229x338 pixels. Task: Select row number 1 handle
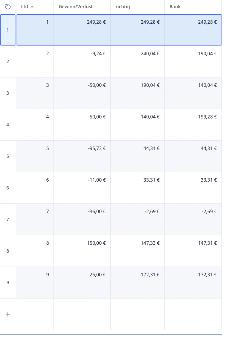tap(8, 30)
